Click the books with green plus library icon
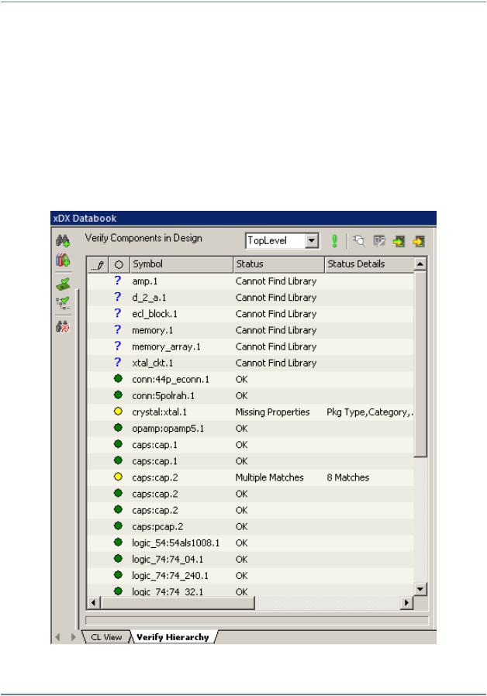The image size is (487, 696). coord(63,260)
